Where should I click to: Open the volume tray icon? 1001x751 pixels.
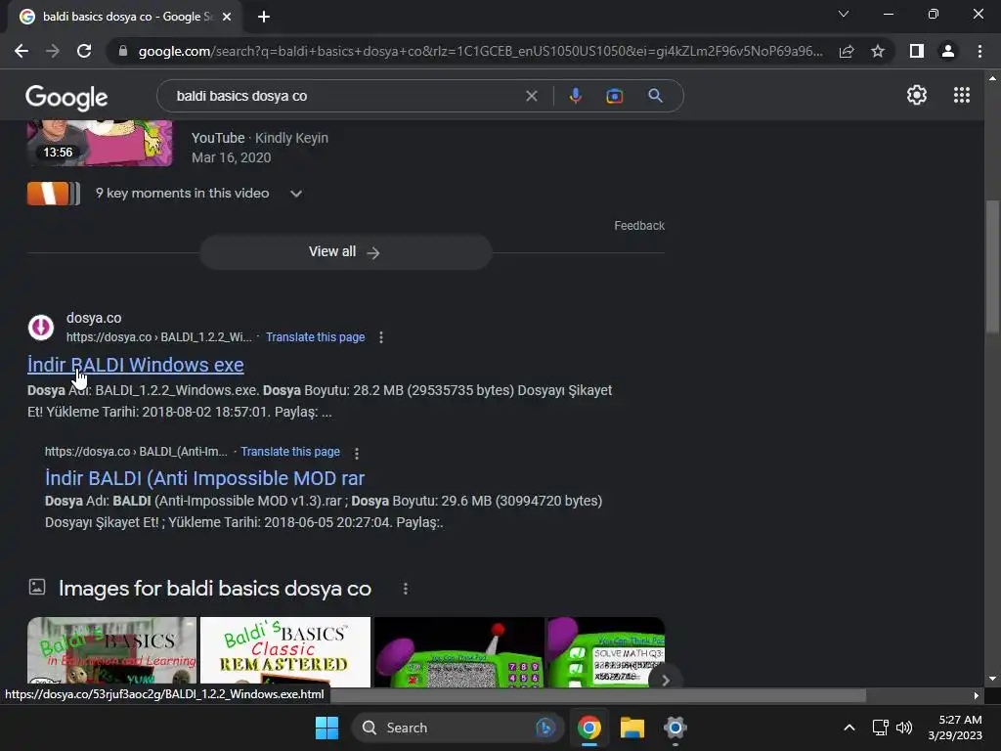point(904,728)
